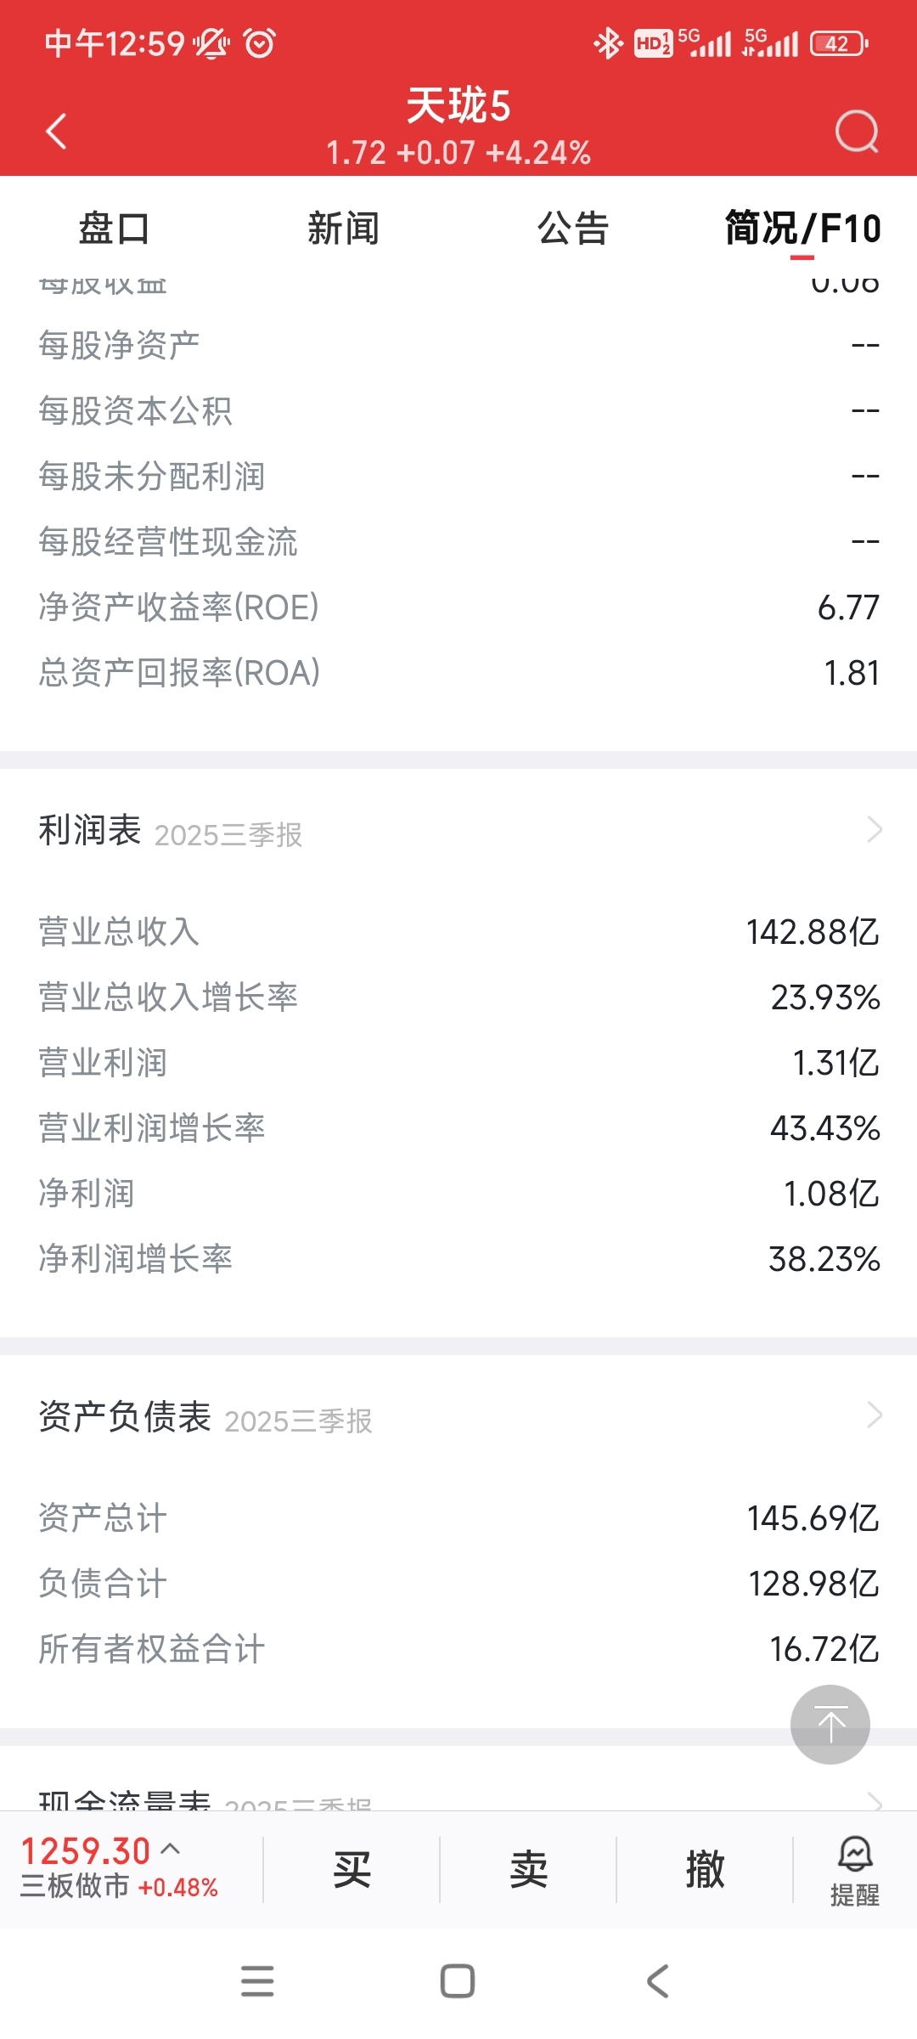The image size is (917, 2039).
Task: Tap the scroll-to-top round button
Action: click(830, 1724)
